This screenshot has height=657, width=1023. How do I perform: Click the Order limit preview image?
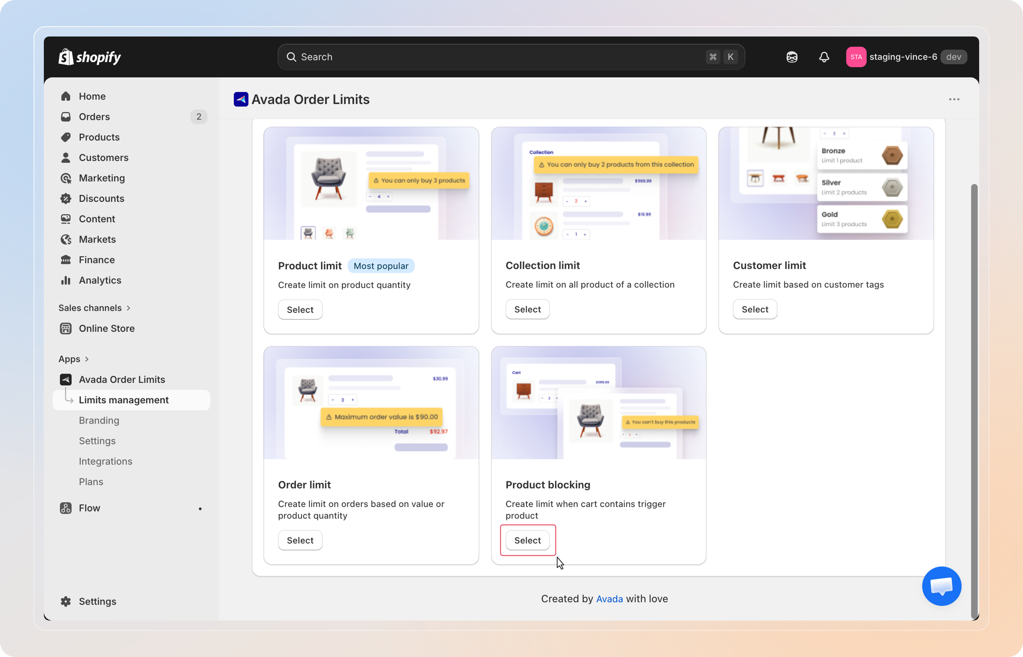(x=371, y=403)
